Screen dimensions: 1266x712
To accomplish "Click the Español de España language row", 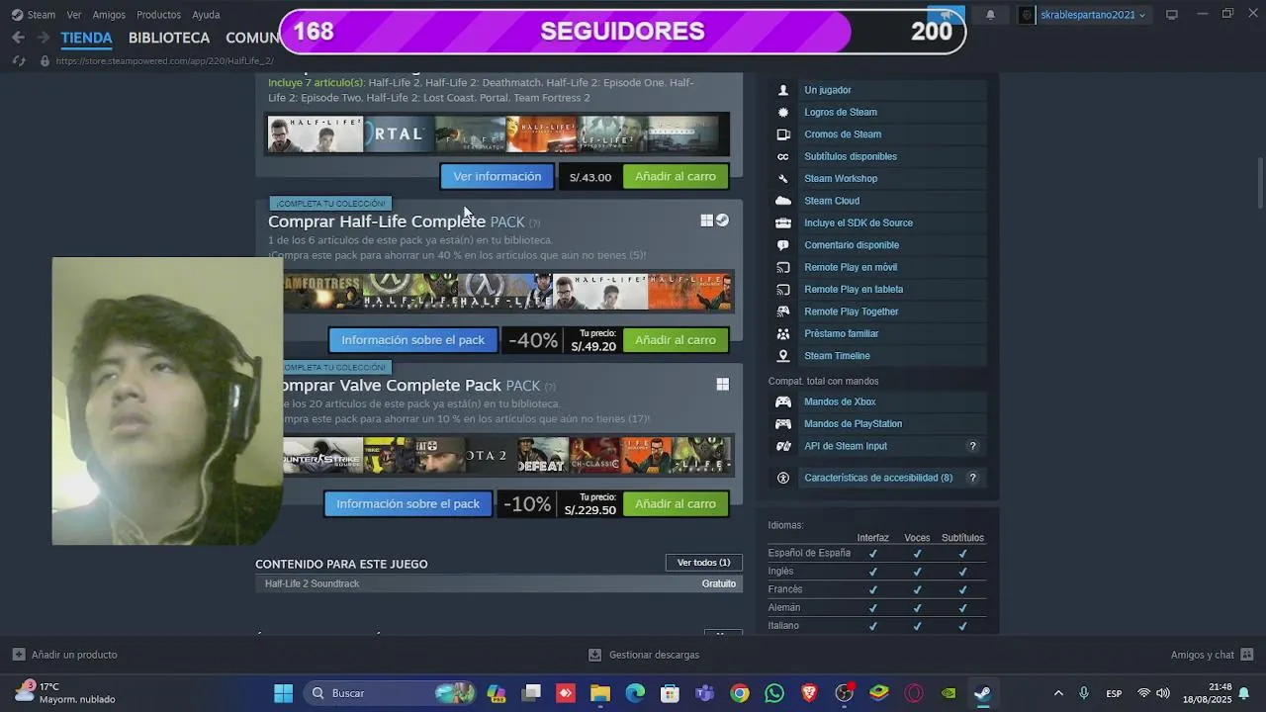I will 876,554.
